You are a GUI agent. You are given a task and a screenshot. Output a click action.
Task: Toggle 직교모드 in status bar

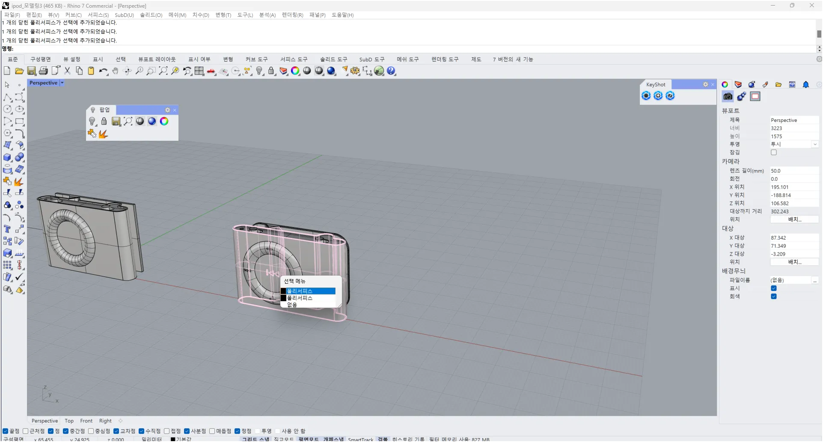tap(284, 439)
